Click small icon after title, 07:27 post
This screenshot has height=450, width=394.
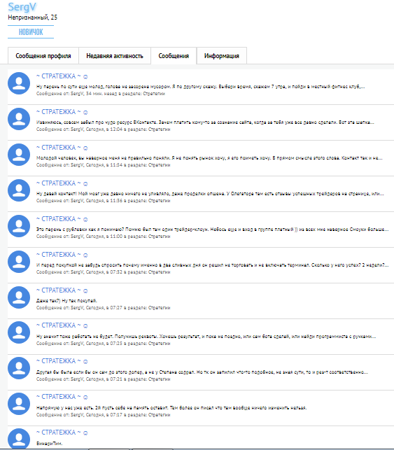(x=85, y=290)
